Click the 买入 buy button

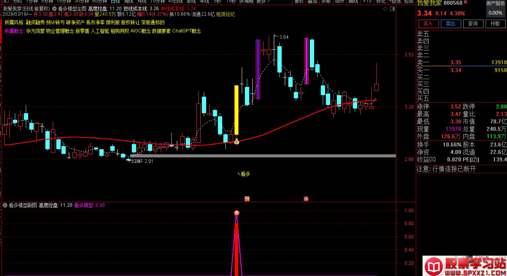click(428, 24)
